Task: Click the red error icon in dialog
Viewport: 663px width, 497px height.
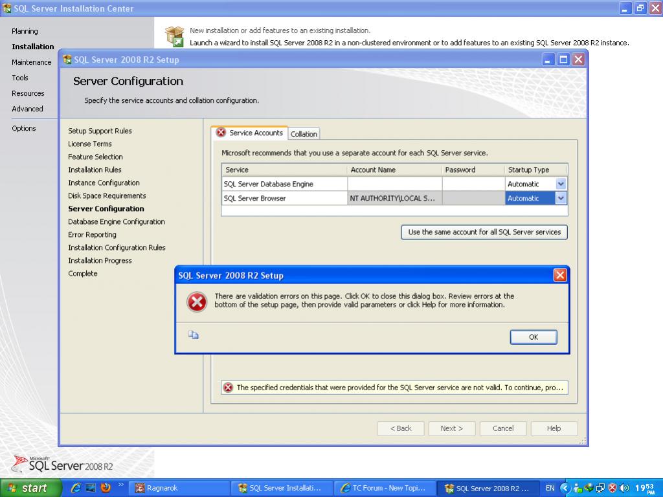Action: coord(197,302)
